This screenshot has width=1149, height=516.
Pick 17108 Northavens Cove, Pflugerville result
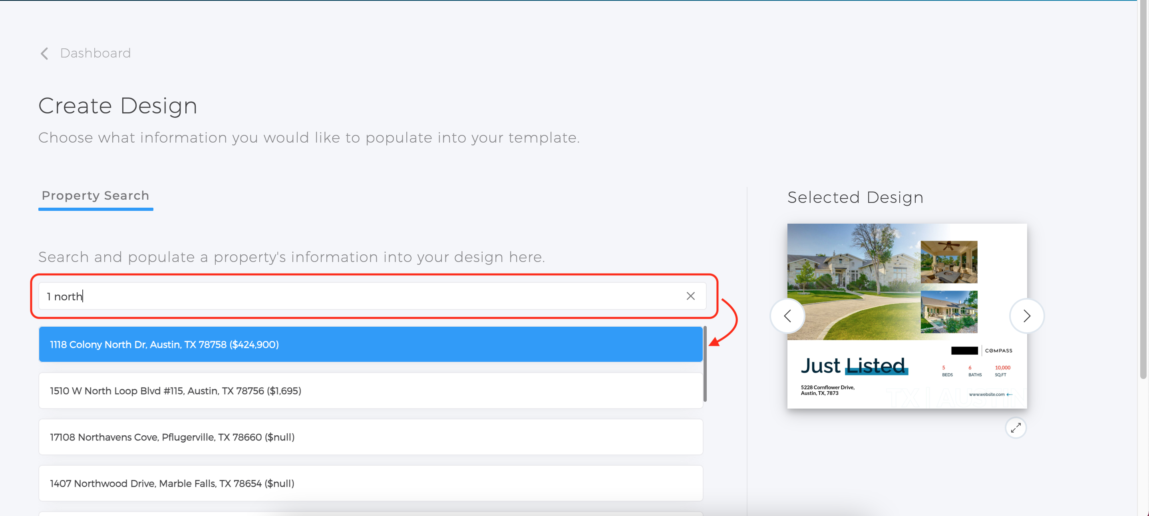click(x=371, y=437)
